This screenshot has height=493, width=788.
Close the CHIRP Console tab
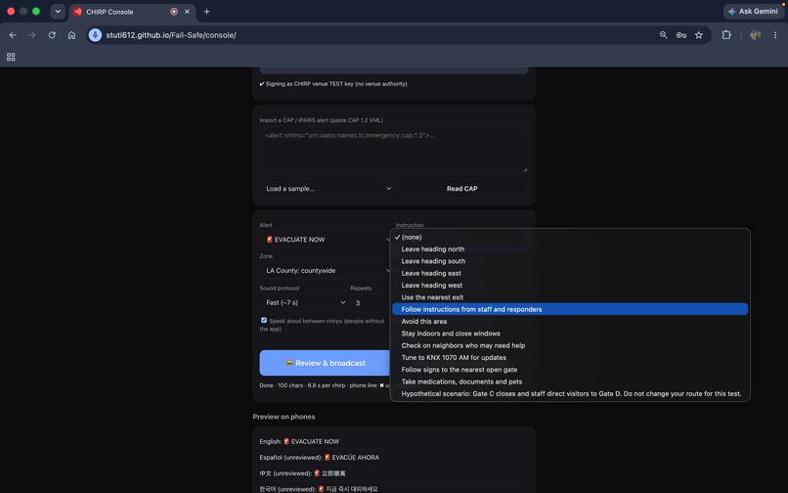click(187, 12)
